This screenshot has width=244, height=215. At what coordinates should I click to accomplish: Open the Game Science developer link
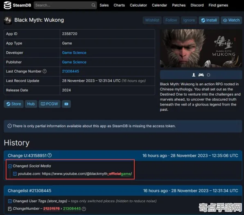[74, 53]
